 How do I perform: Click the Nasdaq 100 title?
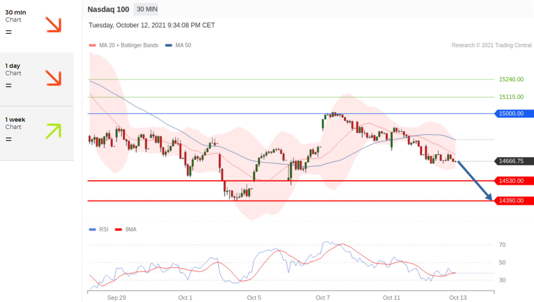(108, 9)
